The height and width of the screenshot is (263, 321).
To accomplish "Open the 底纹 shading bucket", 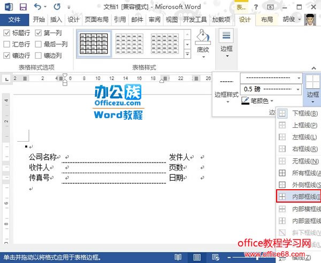I will pyautogui.click(x=203, y=43).
